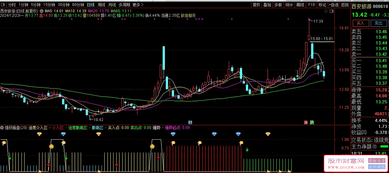
Task: Click the 买五 13.37 order row
Action: pos(370,83)
